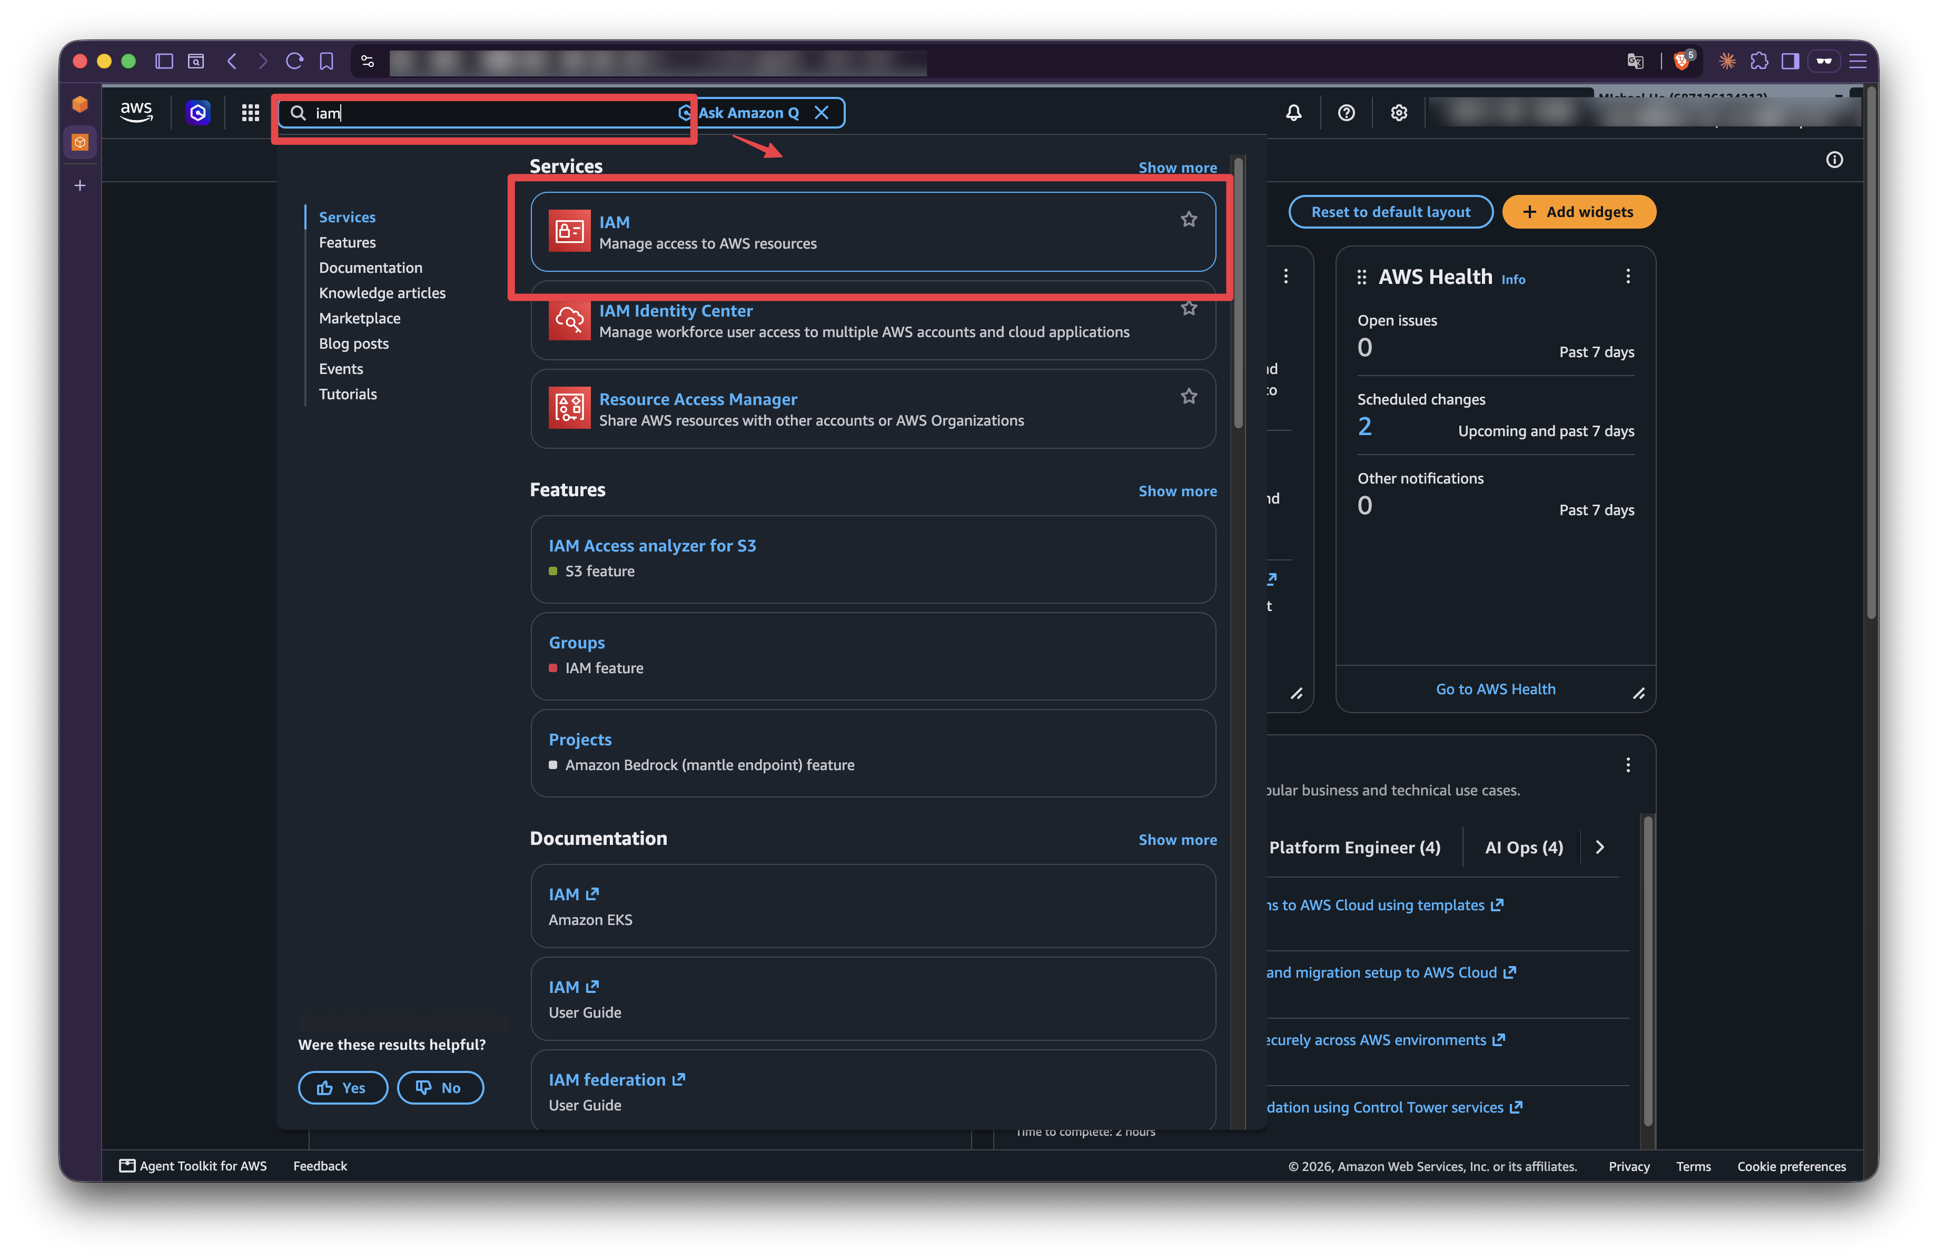This screenshot has width=1938, height=1260.
Task: Select the Knowledge articles filter category
Action: point(382,293)
